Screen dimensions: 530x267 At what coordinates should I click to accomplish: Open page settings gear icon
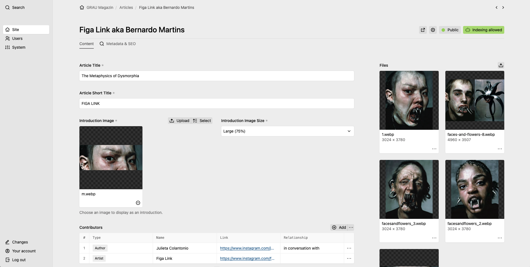point(433,30)
